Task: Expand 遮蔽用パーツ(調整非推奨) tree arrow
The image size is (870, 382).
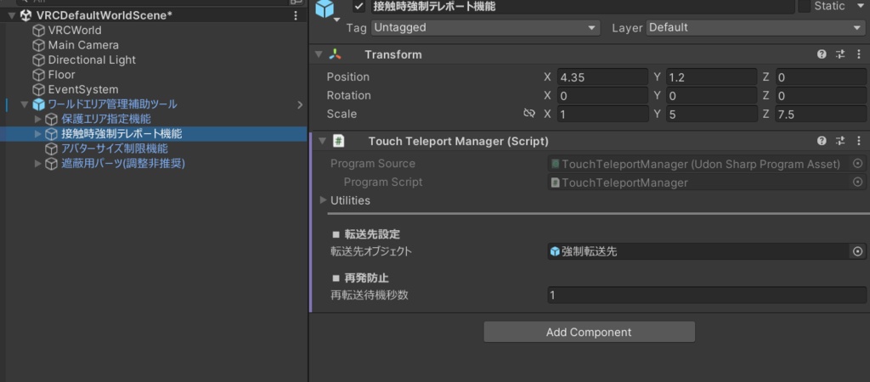Action: tap(37, 163)
